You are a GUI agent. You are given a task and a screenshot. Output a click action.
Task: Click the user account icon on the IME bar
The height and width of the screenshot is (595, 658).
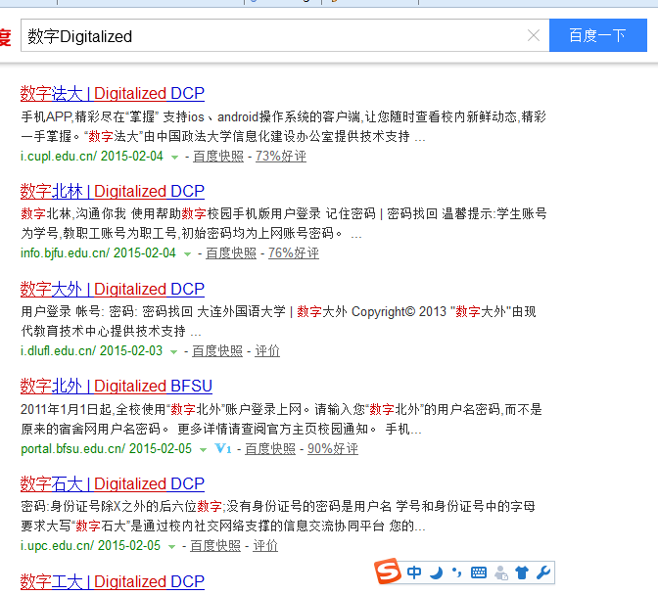[501, 572]
